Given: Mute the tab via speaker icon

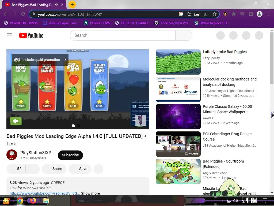Looking at the screenshot, I should click(x=56, y=5).
